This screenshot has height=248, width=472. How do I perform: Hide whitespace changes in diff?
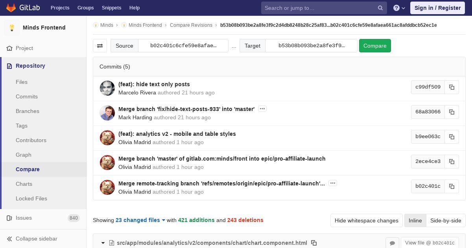tap(367, 220)
